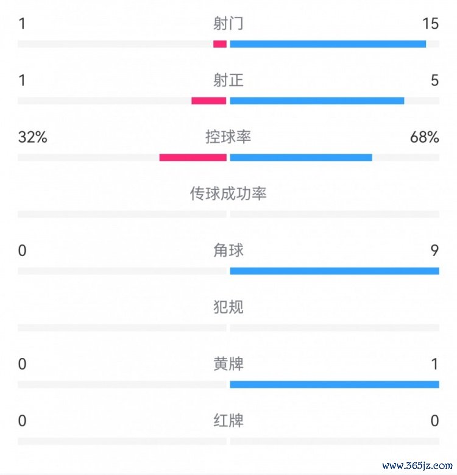Click the pink 32% possession bar
The image size is (457, 475).
coord(193,157)
